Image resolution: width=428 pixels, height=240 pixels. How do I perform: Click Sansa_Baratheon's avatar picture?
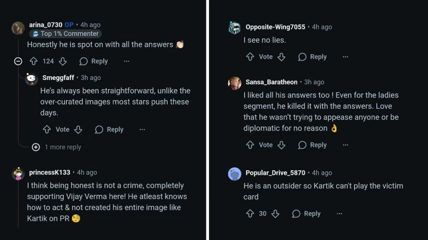(235, 83)
